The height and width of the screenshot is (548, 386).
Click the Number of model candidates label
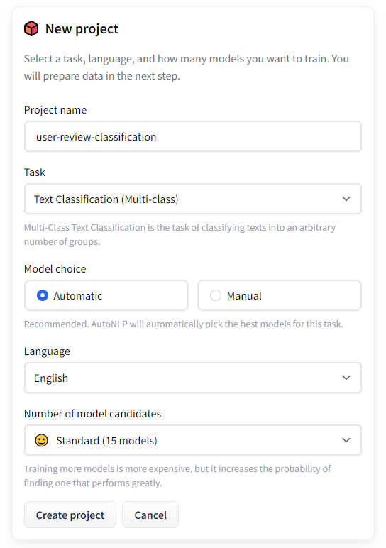(x=92, y=413)
